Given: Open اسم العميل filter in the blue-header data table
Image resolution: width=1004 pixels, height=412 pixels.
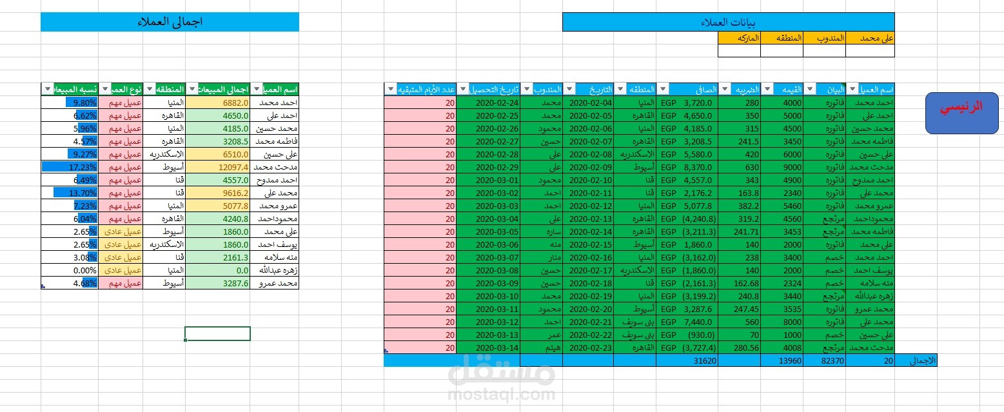Looking at the screenshot, I should [852, 90].
